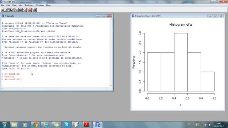
Task: Click the console vertical scrollbar down arrow
Action: click(111, 86)
